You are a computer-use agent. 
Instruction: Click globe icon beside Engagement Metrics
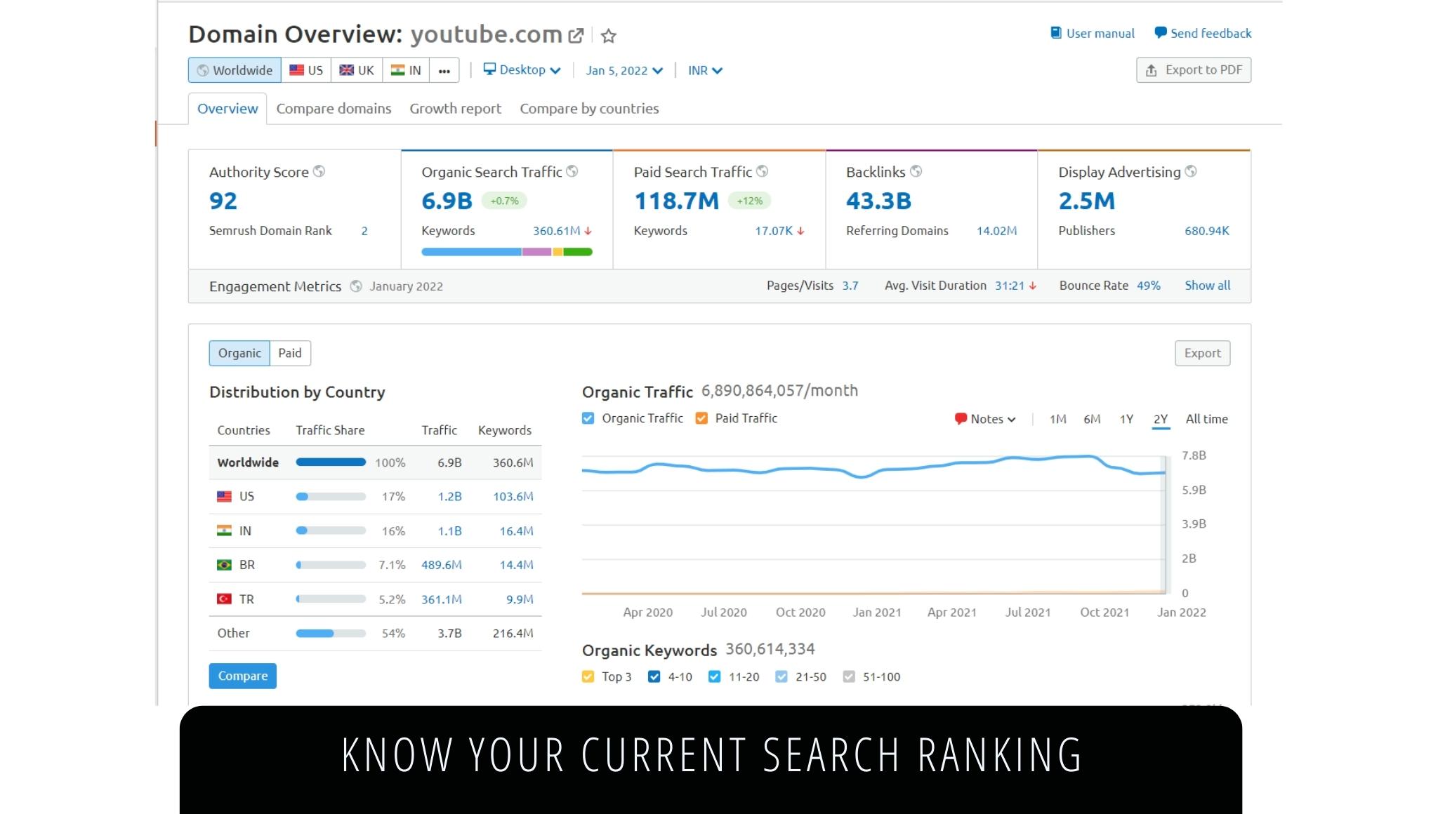356,286
